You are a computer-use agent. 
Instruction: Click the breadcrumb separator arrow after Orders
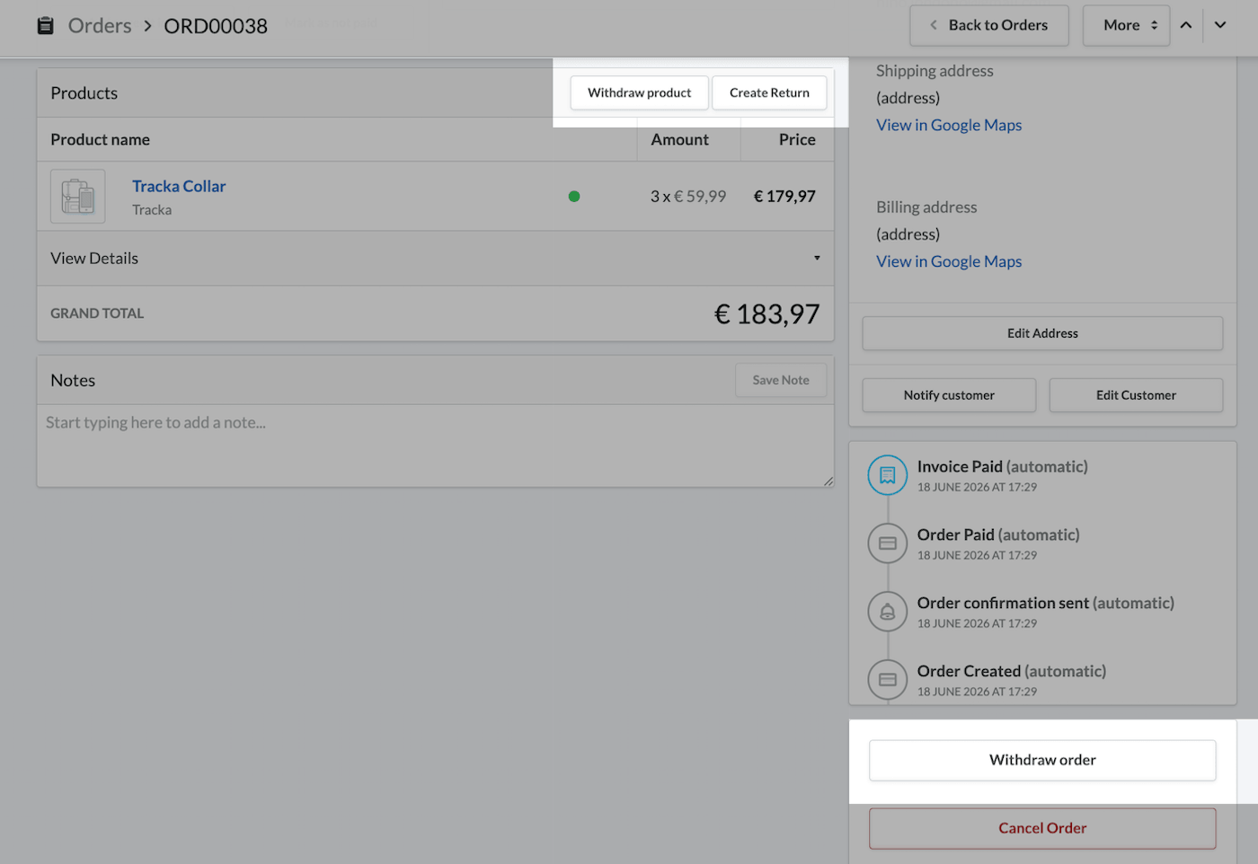point(147,25)
